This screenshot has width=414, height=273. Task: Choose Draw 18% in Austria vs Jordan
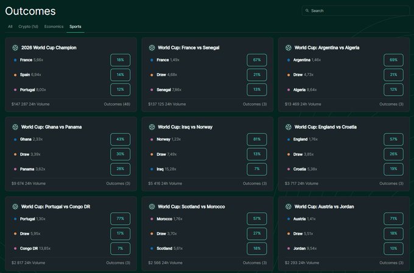pyautogui.click(x=393, y=233)
